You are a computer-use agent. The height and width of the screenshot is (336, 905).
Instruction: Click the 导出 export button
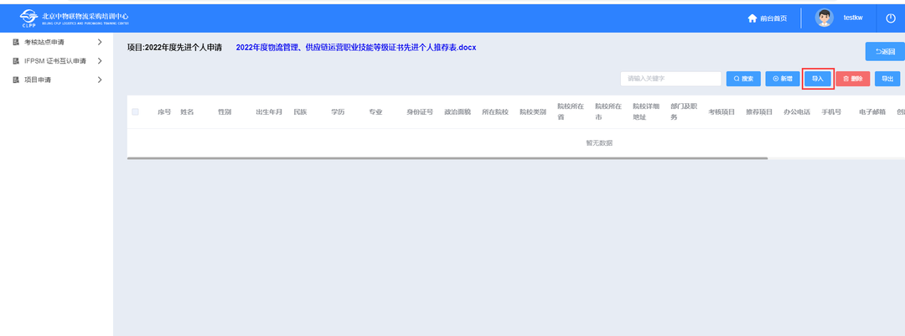pos(887,79)
